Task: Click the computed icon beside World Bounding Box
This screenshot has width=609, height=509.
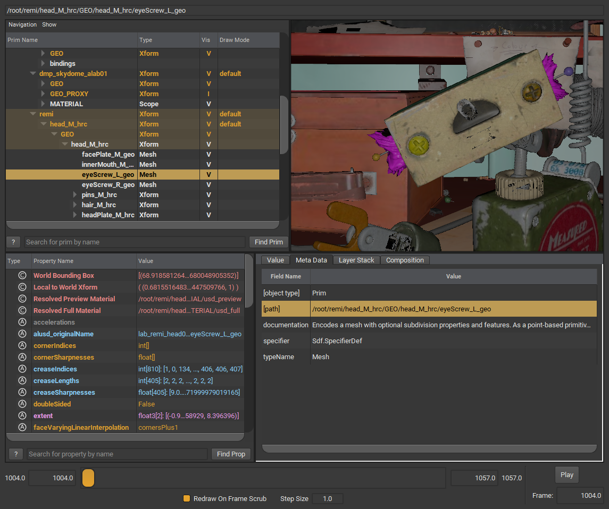Action: point(22,275)
